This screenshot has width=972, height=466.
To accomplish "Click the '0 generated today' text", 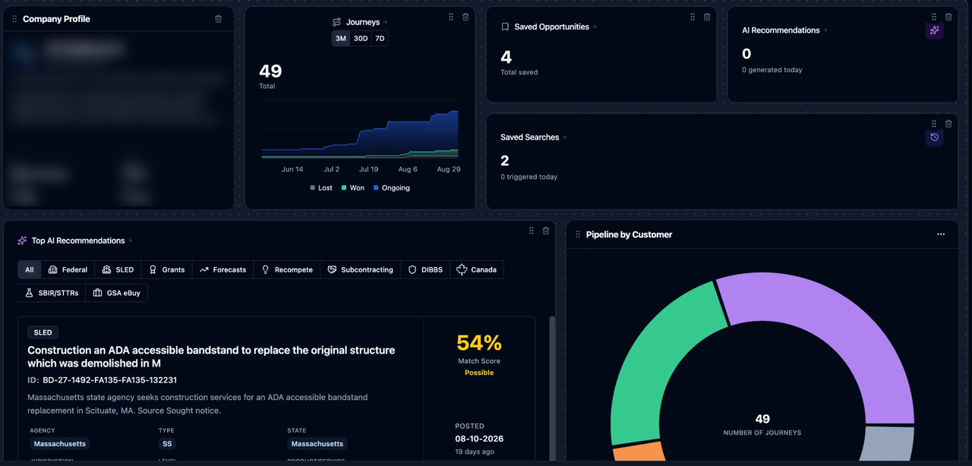I will click(x=772, y=70).
